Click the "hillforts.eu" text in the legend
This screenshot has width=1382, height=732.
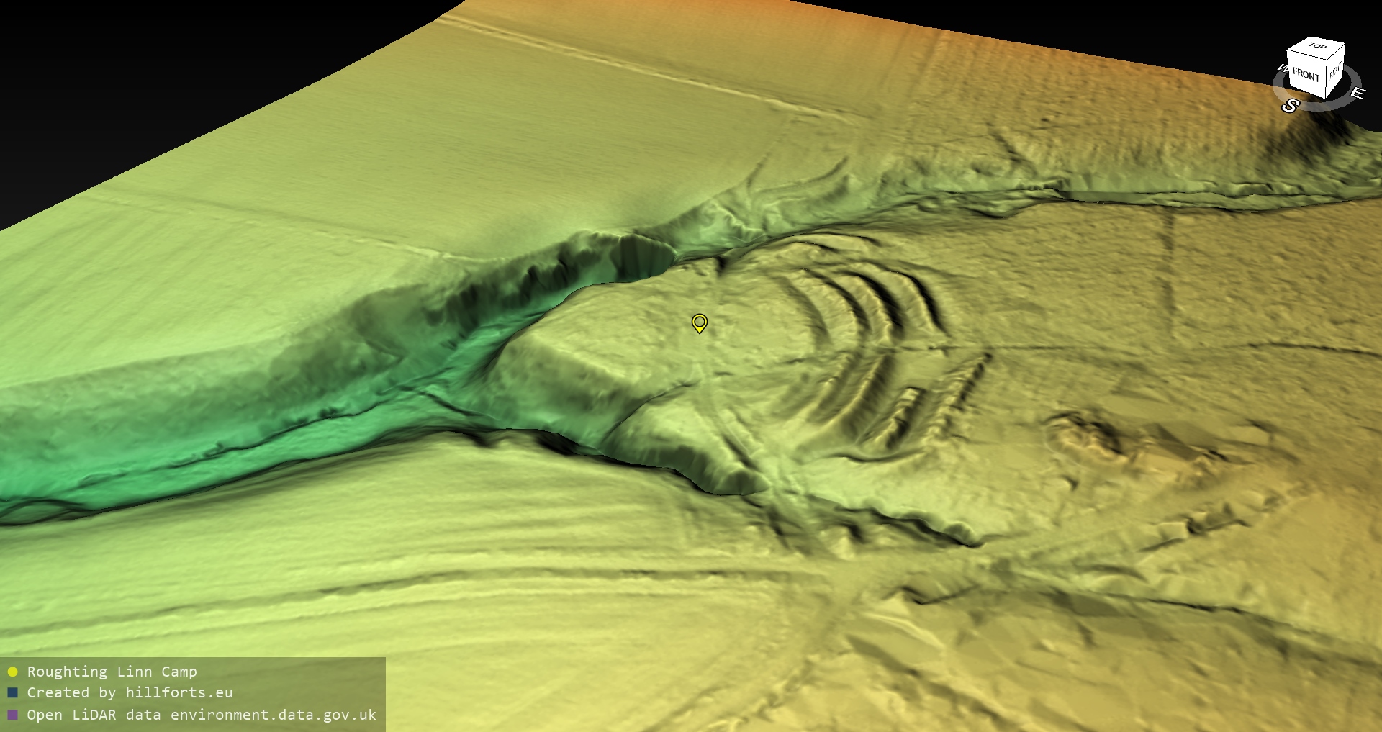(x=179, y=692)
